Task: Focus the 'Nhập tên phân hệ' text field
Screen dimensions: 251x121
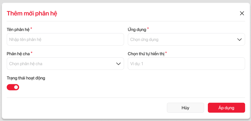Action: tap(65, 39)
